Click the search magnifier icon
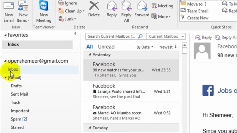Image resolution: width=237 pixels, height=133 pixels. pyautogui.click(x=140, y=36)
